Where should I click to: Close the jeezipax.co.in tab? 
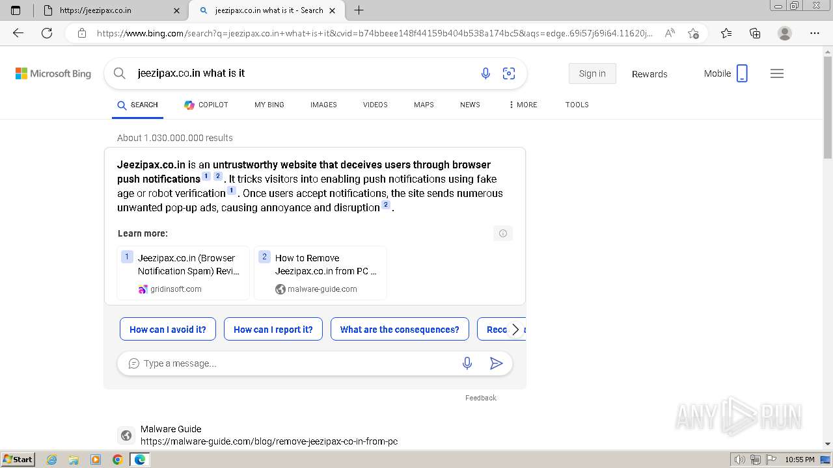[177, 10]
